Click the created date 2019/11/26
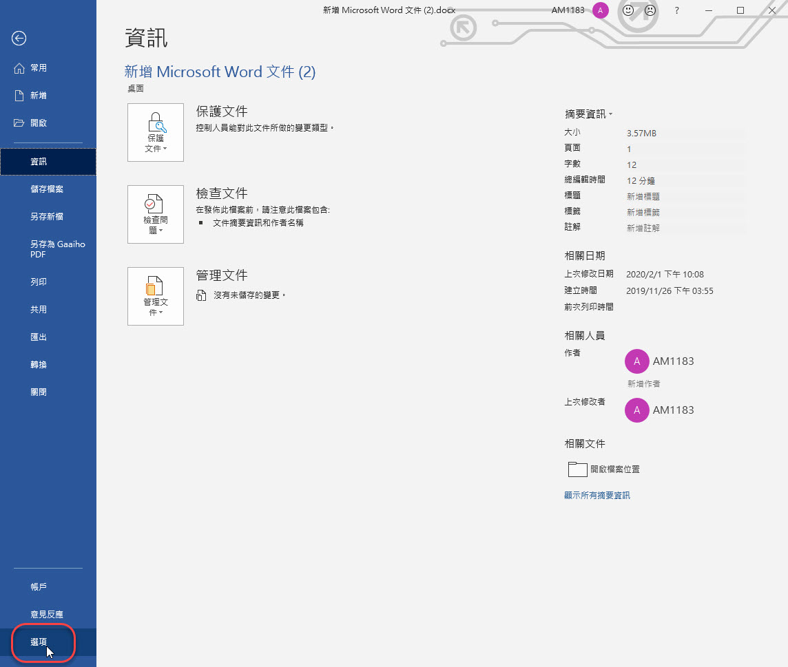 pos(670,290)
